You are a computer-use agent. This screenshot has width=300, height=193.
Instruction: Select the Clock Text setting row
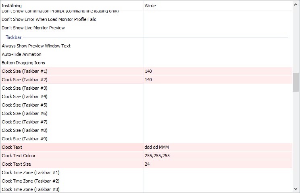12,147
